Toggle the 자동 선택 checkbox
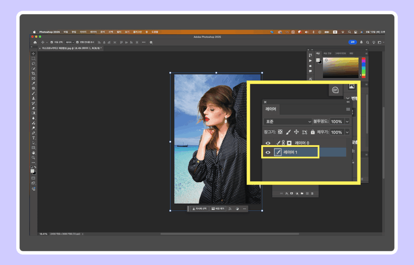Screen dimensions: 414x265 point(52,42)
